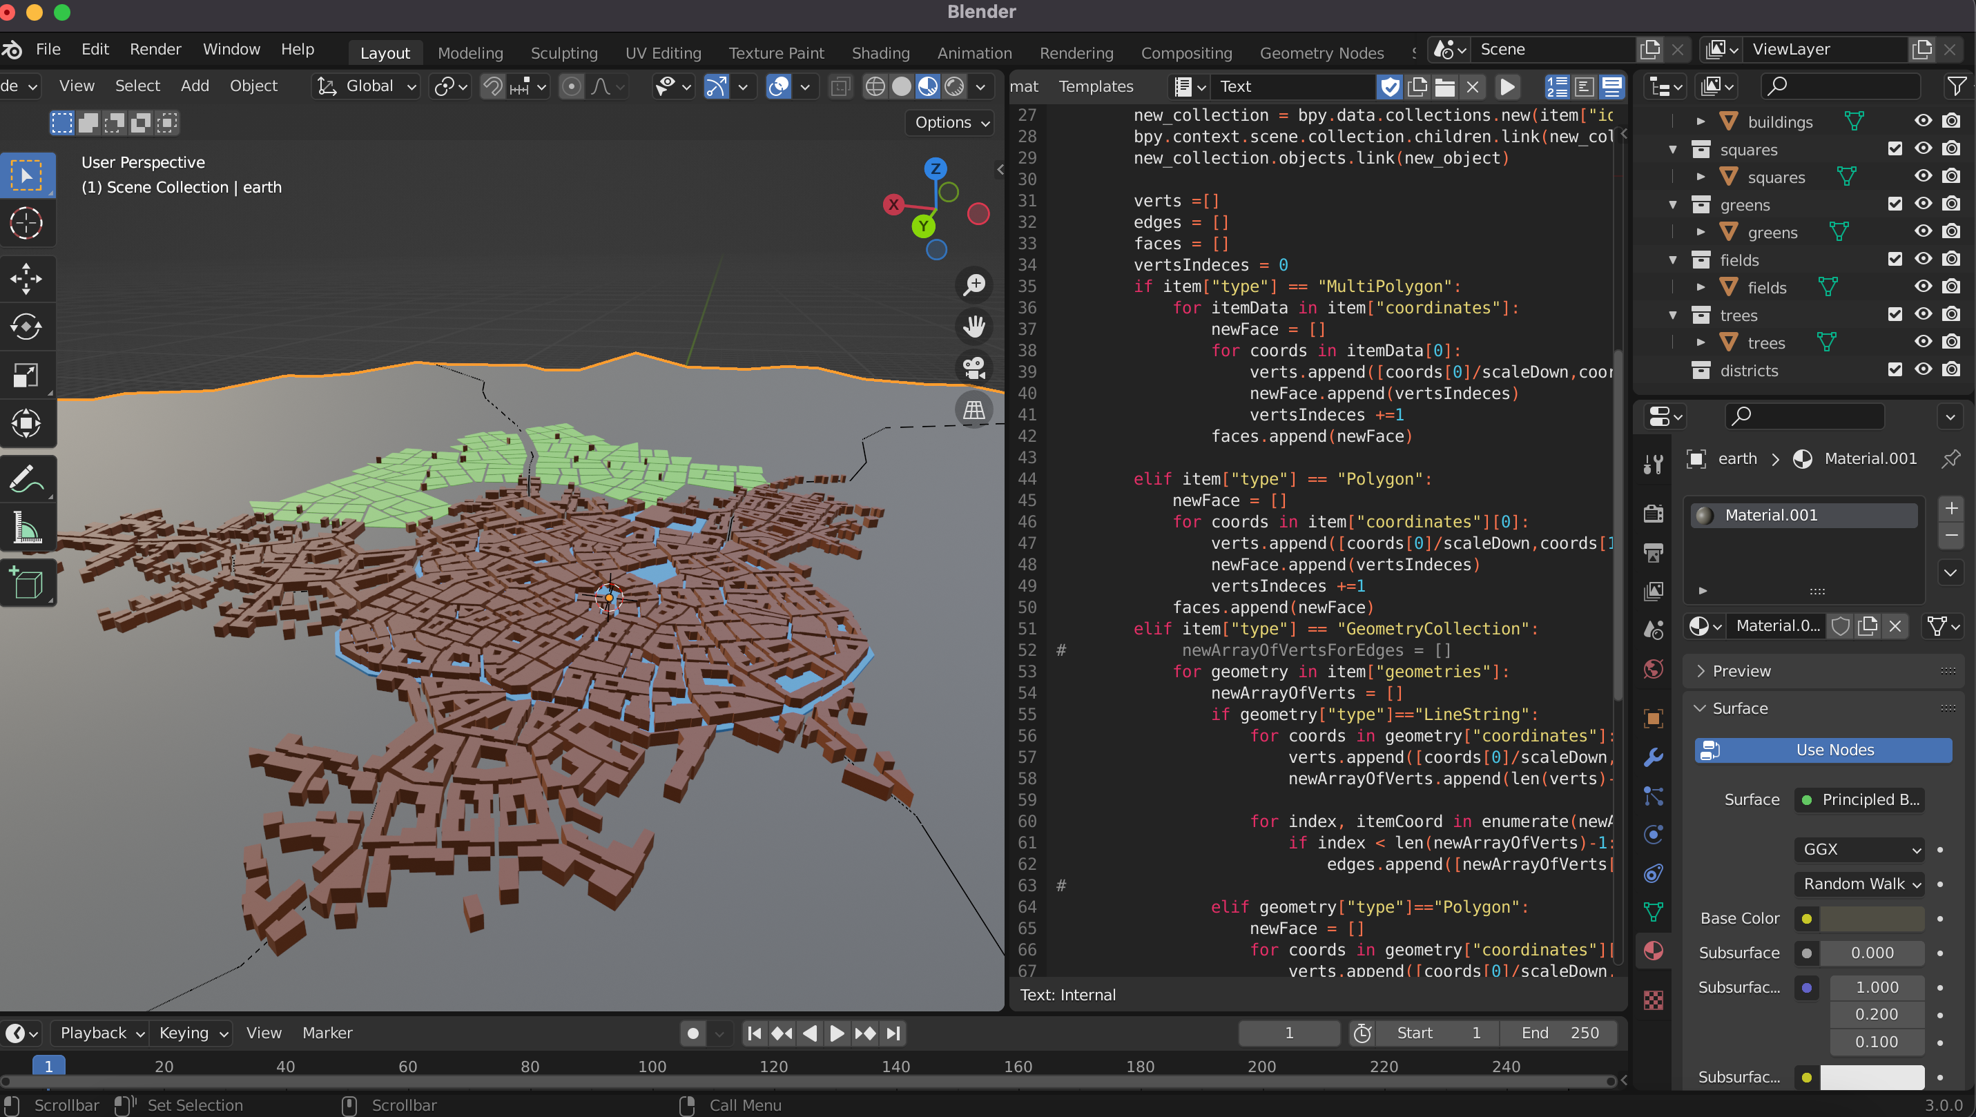Toggle snapping magnet in viewport header
Screen dimensions: 1976x1117
click(492, 87)
